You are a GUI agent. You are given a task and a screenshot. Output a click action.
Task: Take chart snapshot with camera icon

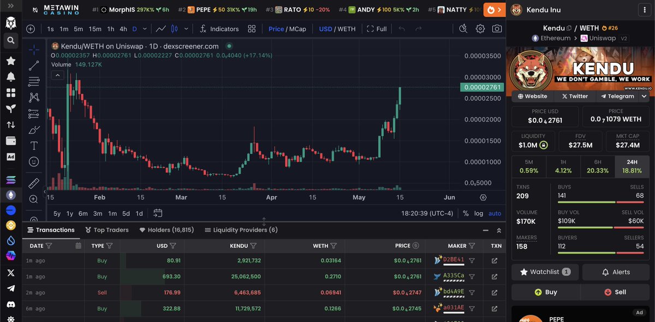tap(497, 29)
